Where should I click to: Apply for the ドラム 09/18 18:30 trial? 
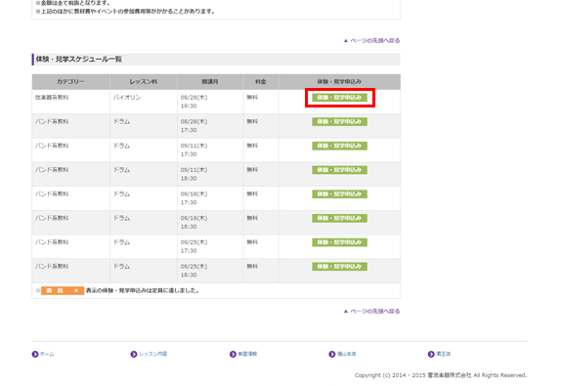pos(339,218)
